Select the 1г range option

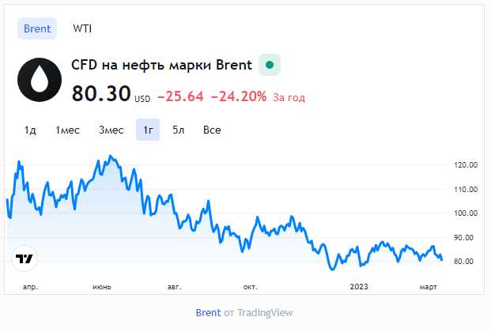pyautogui.click(x=148, y=130)
